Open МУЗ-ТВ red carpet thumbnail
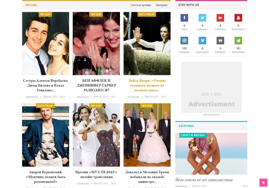Screen dimensions: 269x188 click(96, 135)
